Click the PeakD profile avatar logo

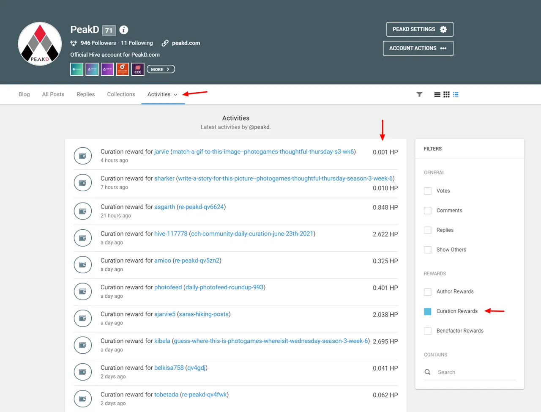tap(40, 44)
